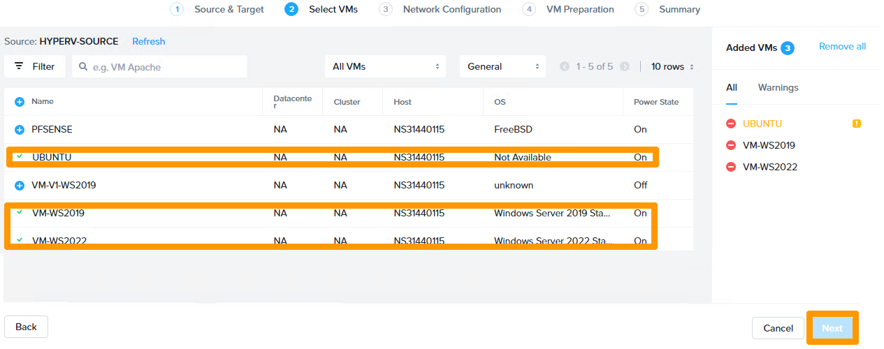Viewport: 884px width, 349px height.
Task: Click the yellow warning icon next to UBUNTU
Action: tap(856, 124)
